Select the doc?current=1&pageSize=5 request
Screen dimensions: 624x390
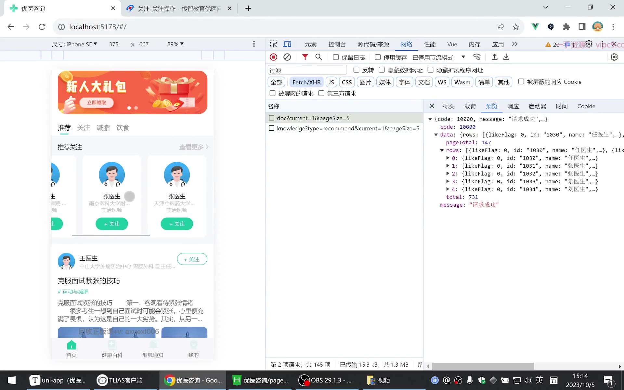(344, 118)
